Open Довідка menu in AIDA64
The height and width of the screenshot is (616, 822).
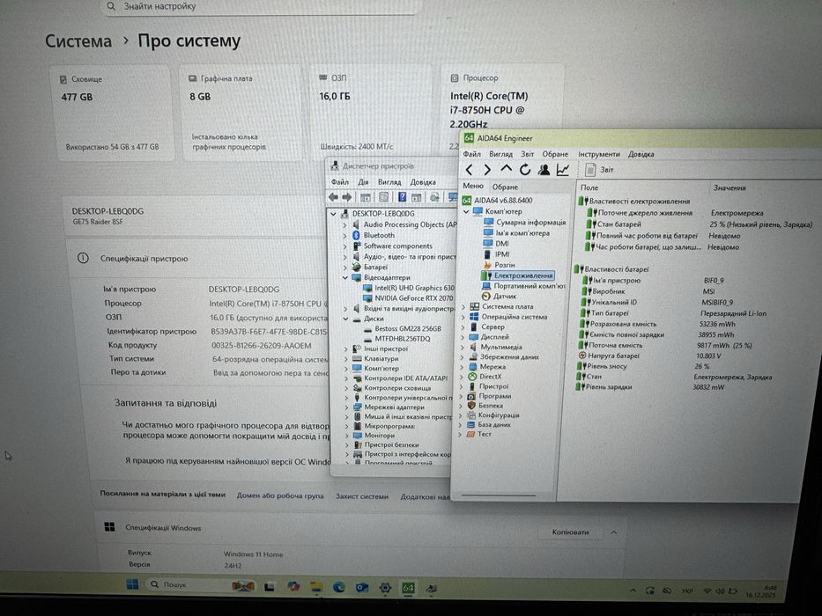tap(641, 154)
